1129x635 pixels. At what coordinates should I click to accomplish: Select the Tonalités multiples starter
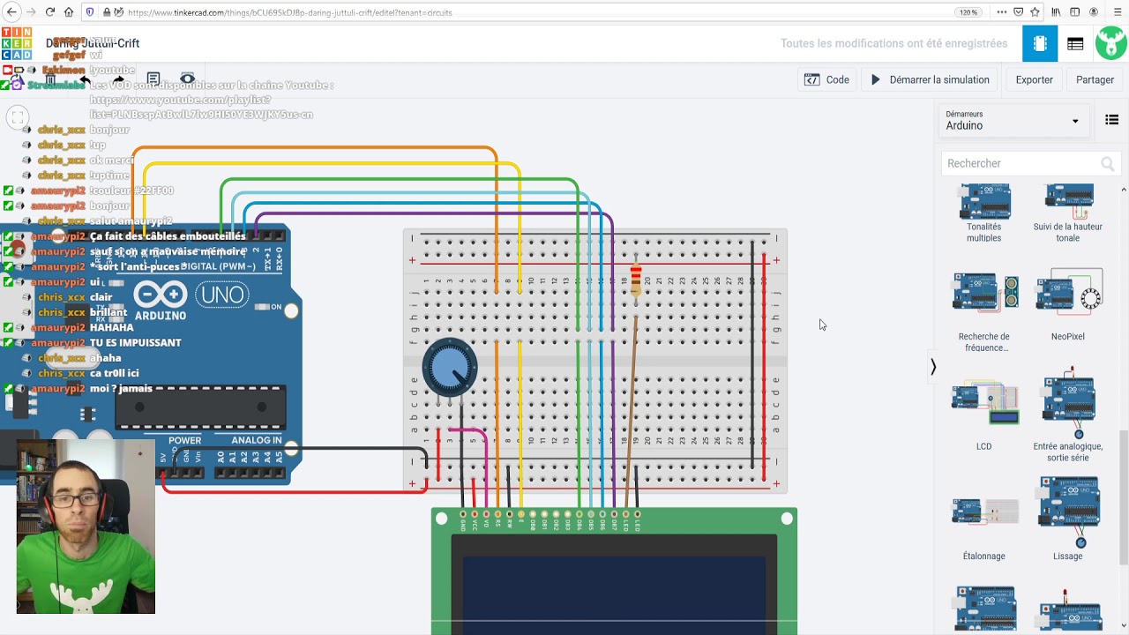[984, 213]
